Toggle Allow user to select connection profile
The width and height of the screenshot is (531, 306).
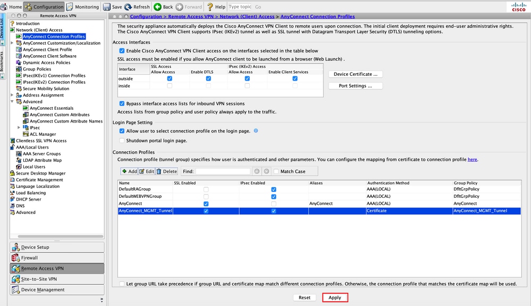click(122, 131)
